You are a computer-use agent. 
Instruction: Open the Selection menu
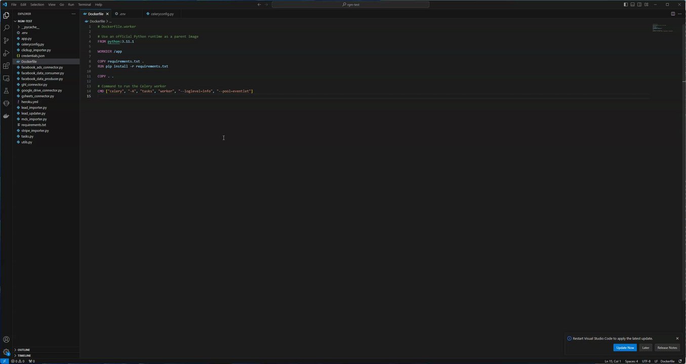[37, 5]
